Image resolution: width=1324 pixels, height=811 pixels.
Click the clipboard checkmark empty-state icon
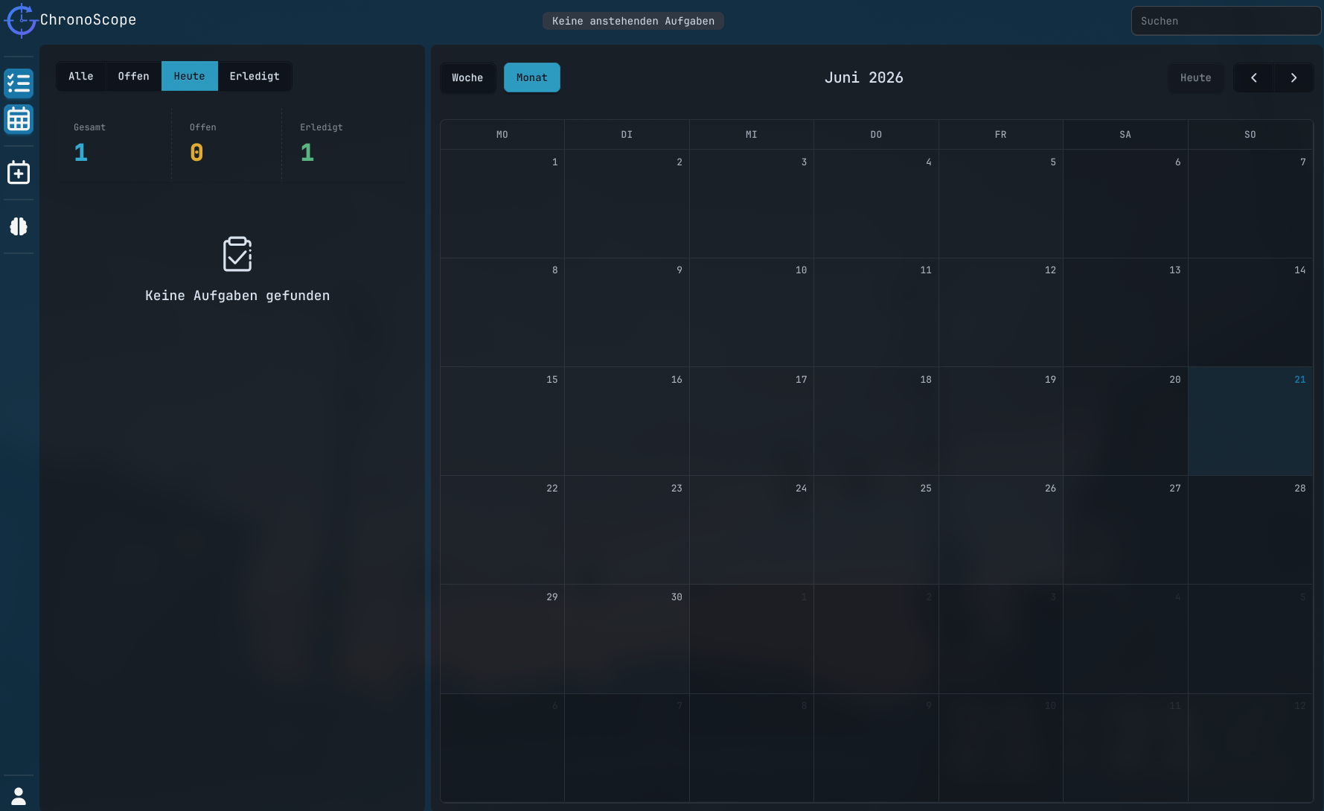click(x=237, y=254)
